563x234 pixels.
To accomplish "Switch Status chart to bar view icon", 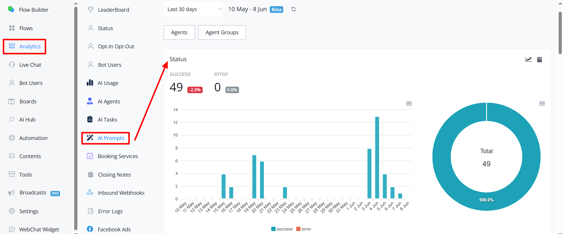I will pyautogui.click(x=540, y=59).
